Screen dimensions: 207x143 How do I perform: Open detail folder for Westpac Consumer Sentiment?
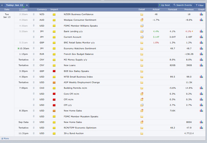pos(142,20)
